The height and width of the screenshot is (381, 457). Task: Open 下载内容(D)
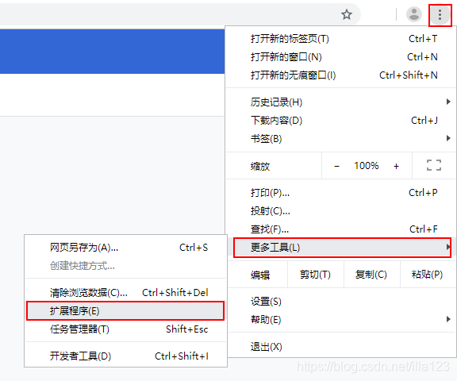click(x=341, y=121)
